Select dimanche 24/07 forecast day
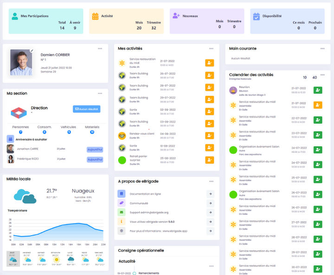The height and width of the screenshot is (275, 334). [x=56, y=259]
